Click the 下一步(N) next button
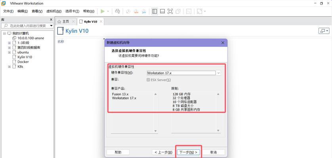This screenshot has width=332, height=158. [189, 152]
